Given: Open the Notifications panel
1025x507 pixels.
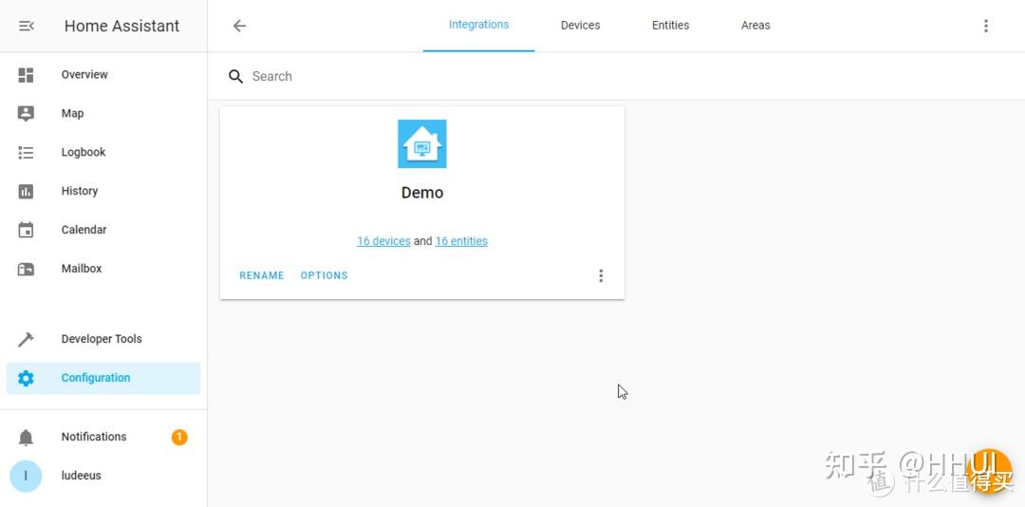Looking at the screenshot, I should [x=103, y=437].
